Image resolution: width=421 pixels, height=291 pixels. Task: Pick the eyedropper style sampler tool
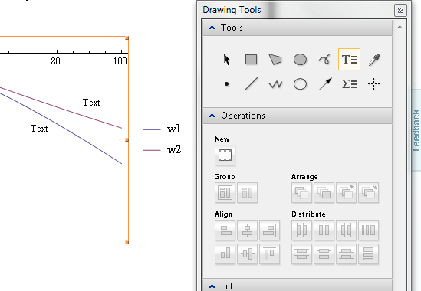tap(374, 60)
